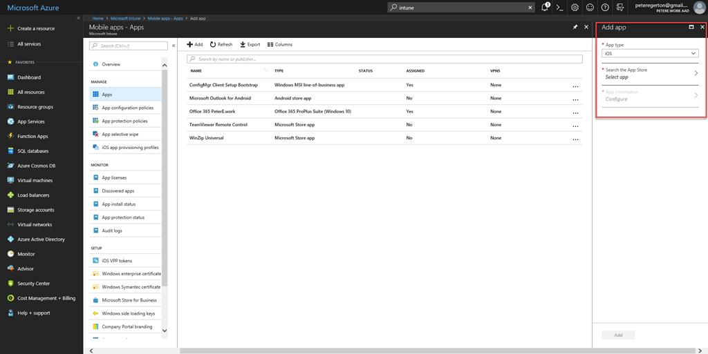Open the Columns chooser
The image size is (708, 354).
click(280, 44)
